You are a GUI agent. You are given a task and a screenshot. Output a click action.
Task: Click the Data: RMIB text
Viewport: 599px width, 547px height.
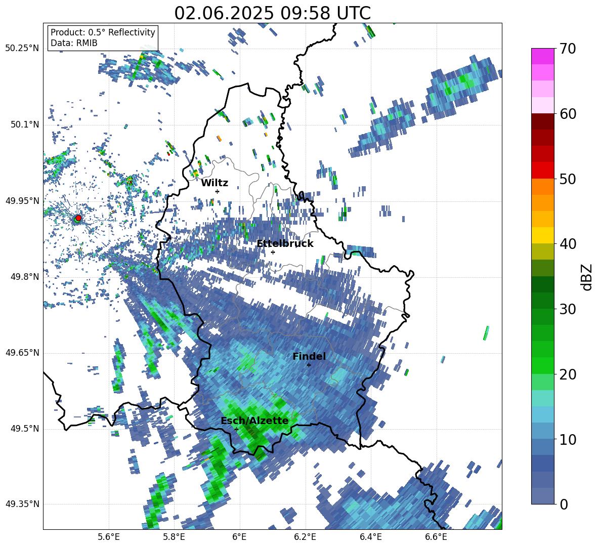pyautogui.click(x=74, y=43)
